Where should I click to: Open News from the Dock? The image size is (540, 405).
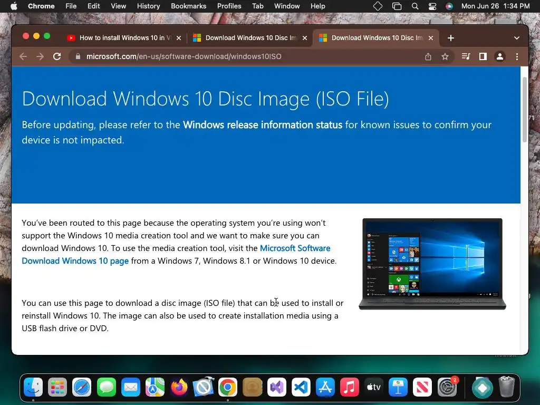(422, 387)
